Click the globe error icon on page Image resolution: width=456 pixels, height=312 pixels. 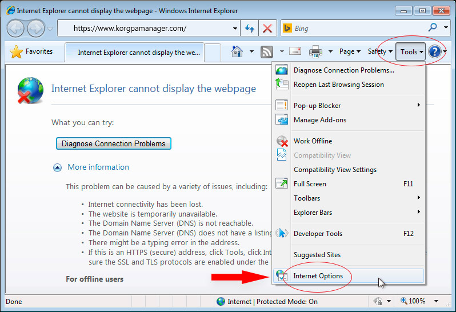[x=30, y=90]
